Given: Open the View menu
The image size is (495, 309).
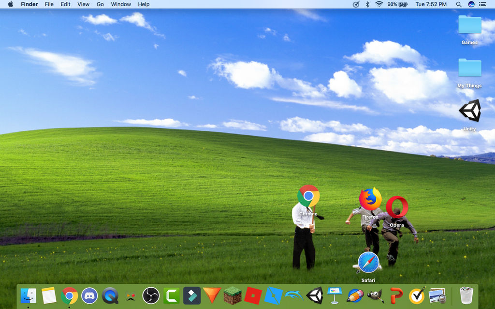Looking at the screenshot, I should [x=83, y=4].
